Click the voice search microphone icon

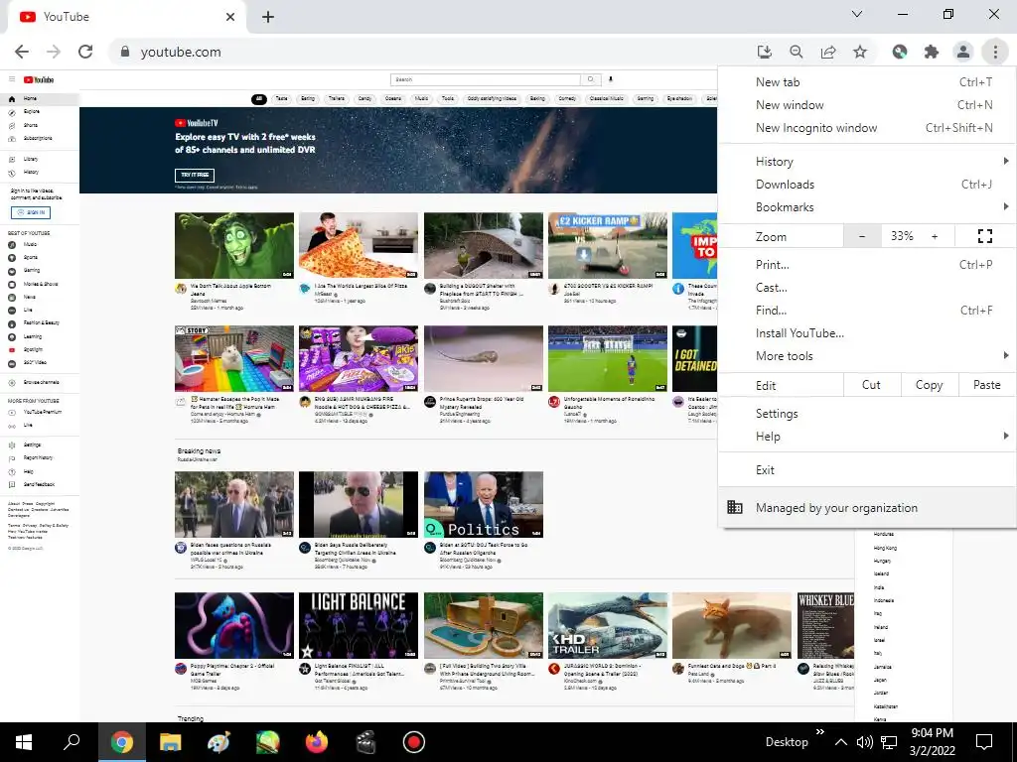tap(611, 79)
